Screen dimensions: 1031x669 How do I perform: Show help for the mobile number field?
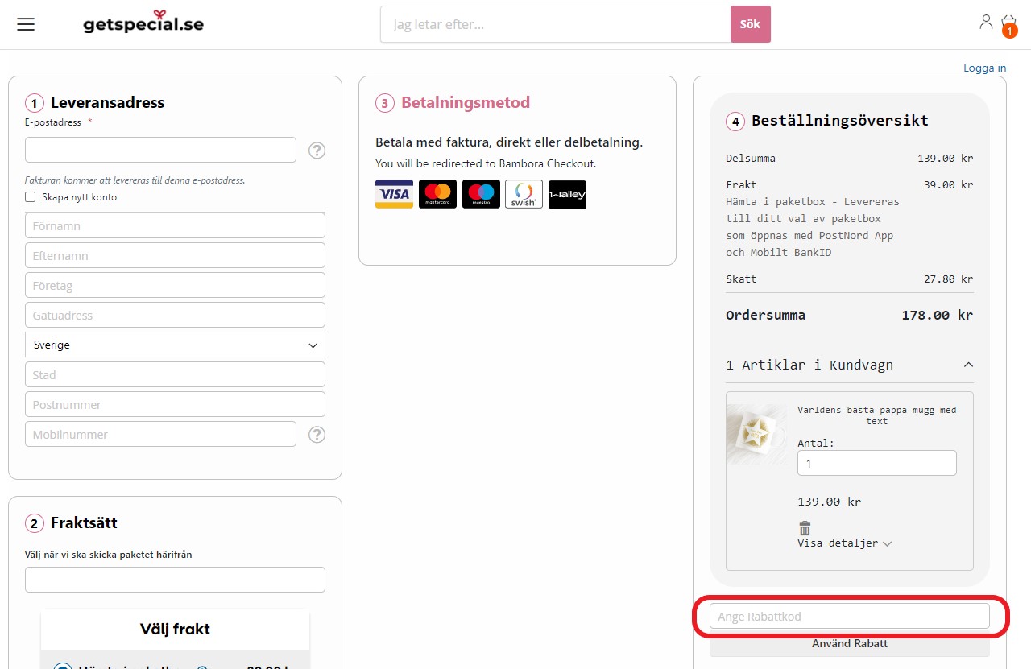[317, 435]
